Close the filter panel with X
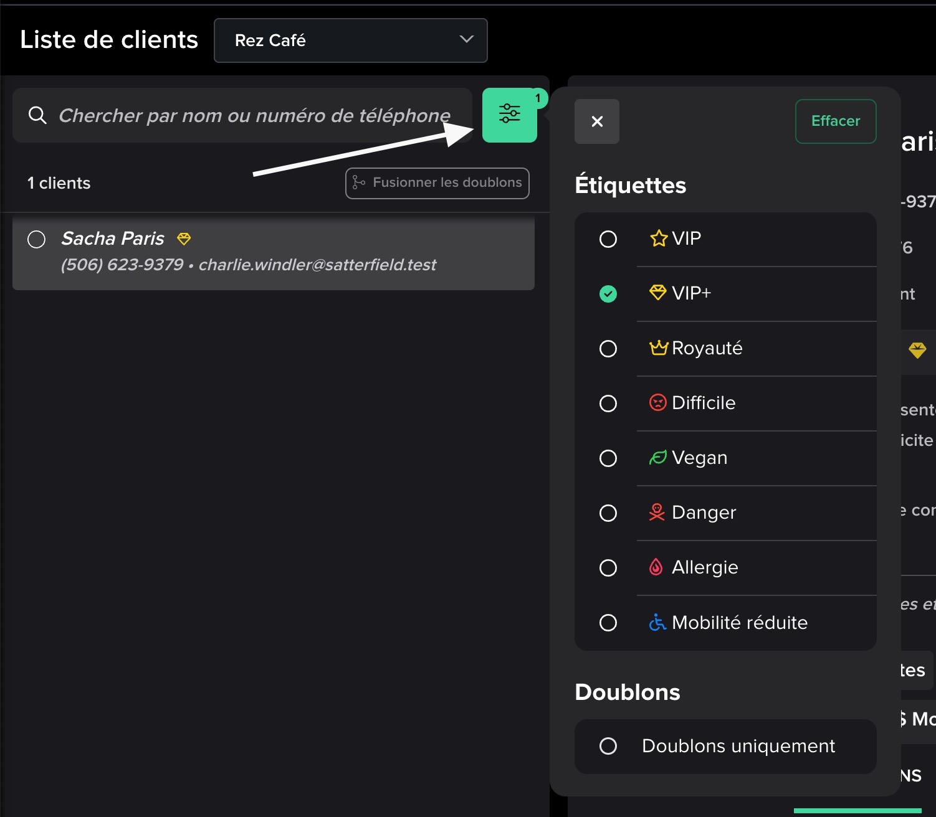This screenshot has width=936, height=817. (x=596, y=121)
